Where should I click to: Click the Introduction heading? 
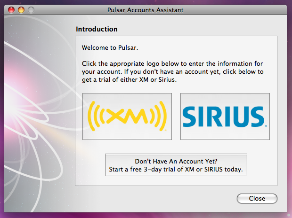(97, 29)
